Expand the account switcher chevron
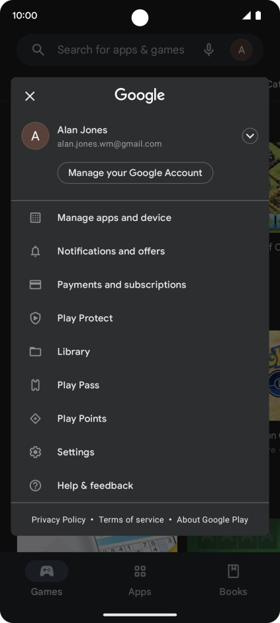The image size is (280, 623). click(x=250, y=136)
